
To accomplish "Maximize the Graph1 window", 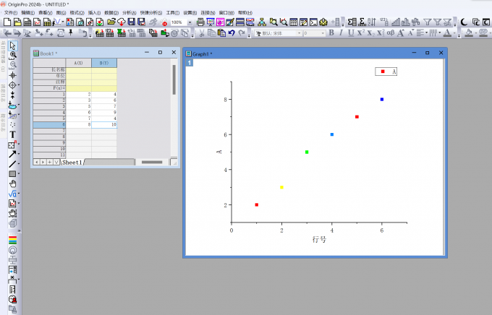I will pyautogui.click(x=427, y=53).
